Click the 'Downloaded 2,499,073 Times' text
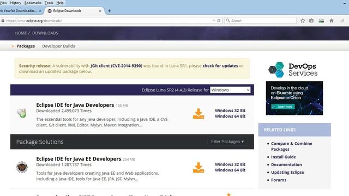Image resolution: width=349 pixels, height=196 pixels. tap(64, 111)
